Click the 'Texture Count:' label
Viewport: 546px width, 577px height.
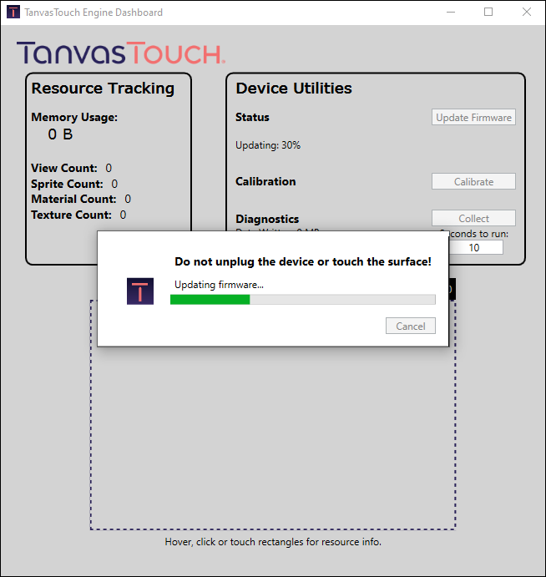(x=71, y=215)
